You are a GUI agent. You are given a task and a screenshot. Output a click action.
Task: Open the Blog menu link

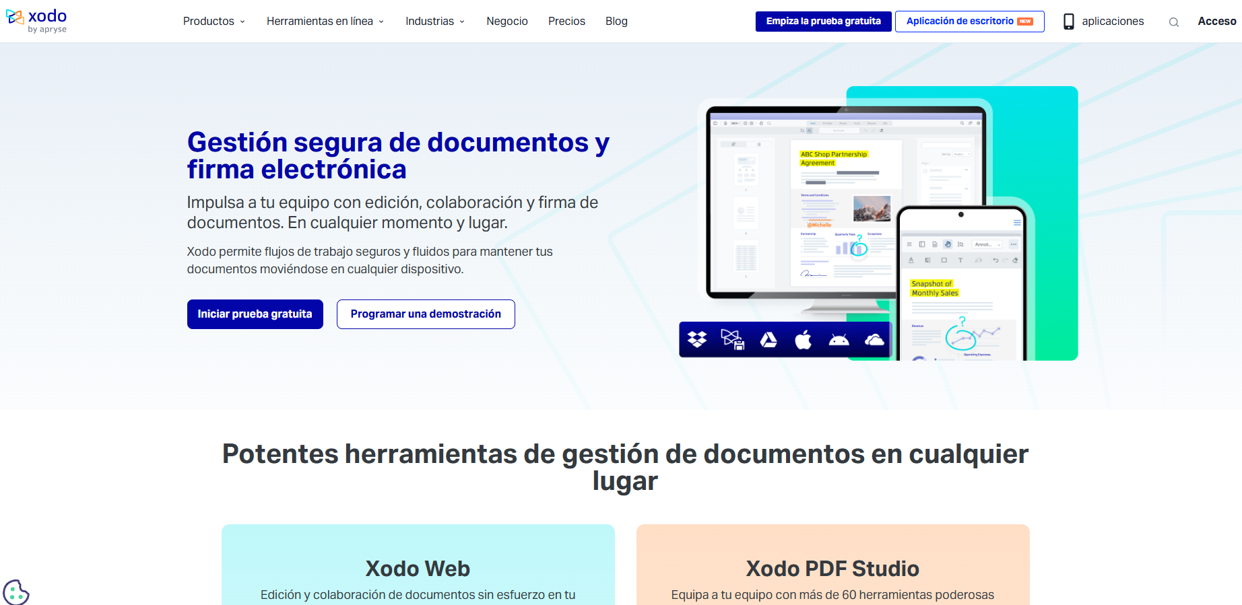click(616, 22)
